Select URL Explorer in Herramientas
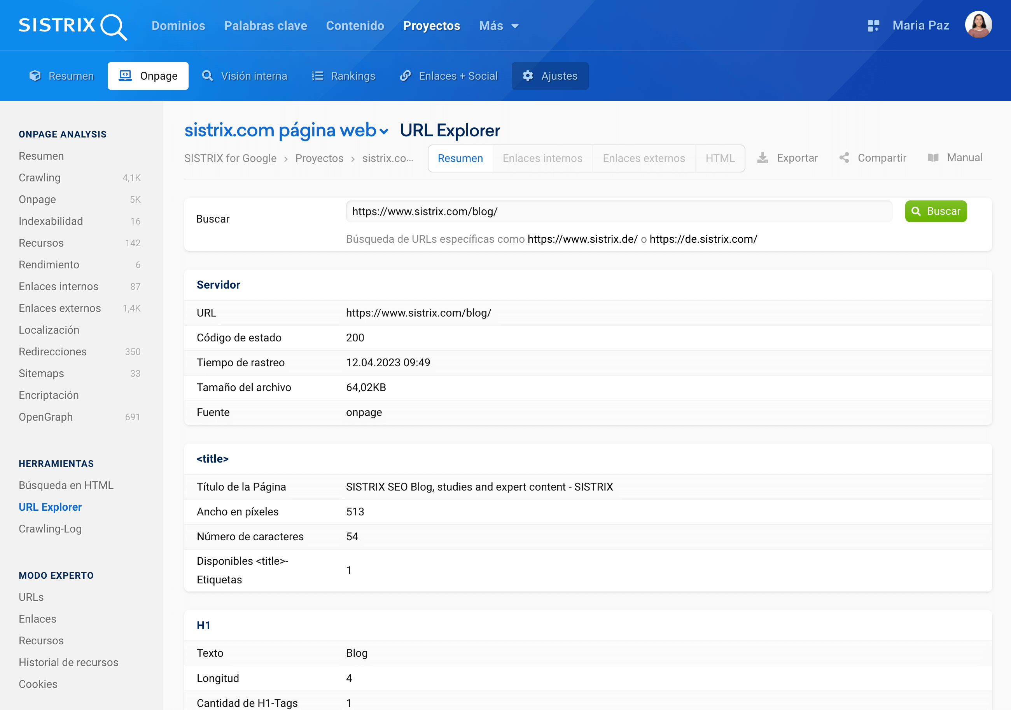The width and height of the screenshot is (1011, 710). (50, 507)
